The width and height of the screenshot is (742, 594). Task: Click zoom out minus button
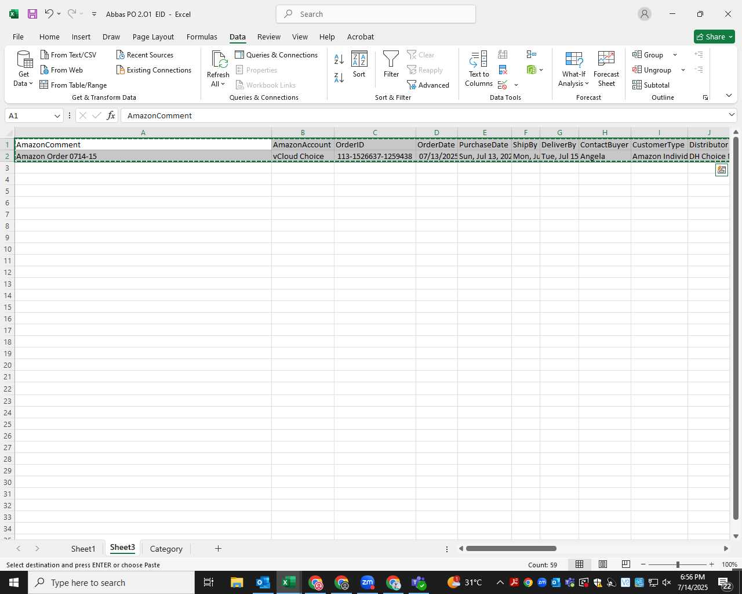[643, 564]
